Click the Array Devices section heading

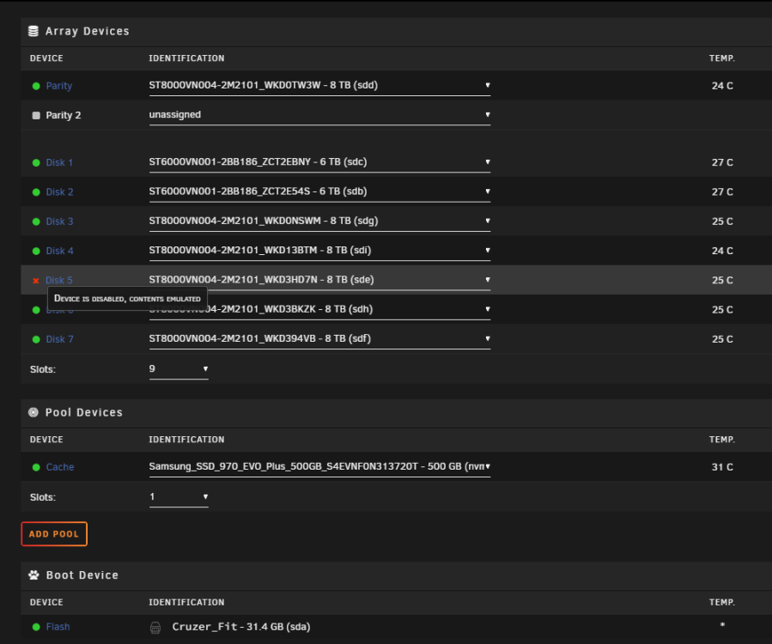pyautogui.click(x=87, y=31)
